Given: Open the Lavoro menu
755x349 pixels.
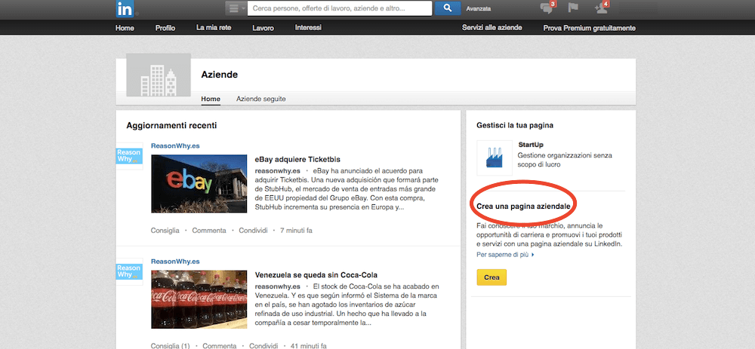Looking at the screenshot, I should (263, 28).
